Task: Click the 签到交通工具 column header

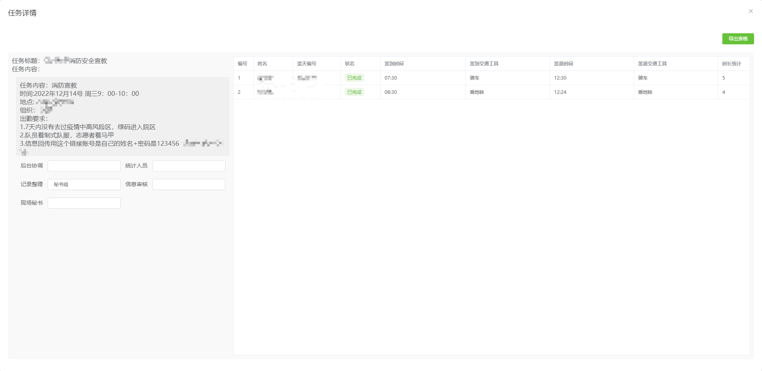Action: [x=484, y=64]
